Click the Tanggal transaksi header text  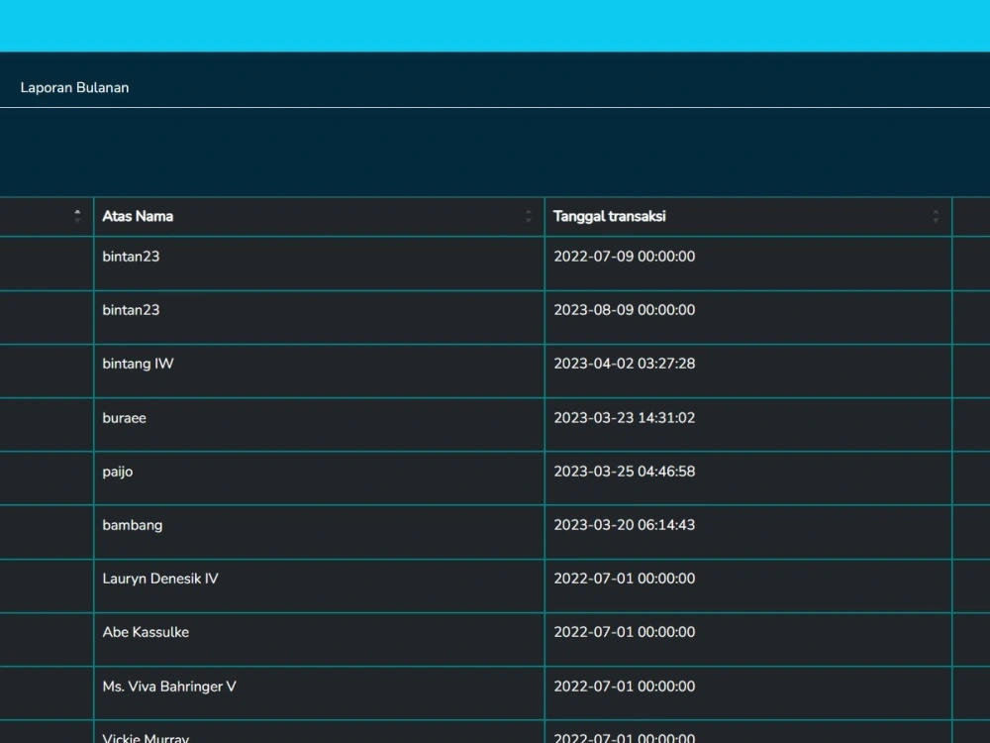click(609, 217)
